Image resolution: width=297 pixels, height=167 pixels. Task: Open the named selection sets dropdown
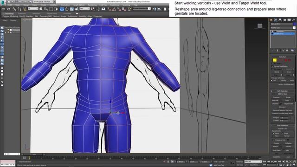coord(142,9)
